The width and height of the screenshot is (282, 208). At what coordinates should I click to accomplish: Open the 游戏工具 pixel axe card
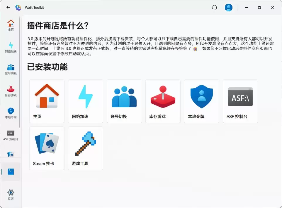tap(86, 148)
